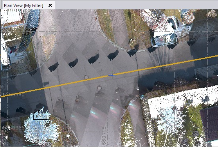Click the blue segment on the orange line

pyautogui.click(x=111, y=75)
